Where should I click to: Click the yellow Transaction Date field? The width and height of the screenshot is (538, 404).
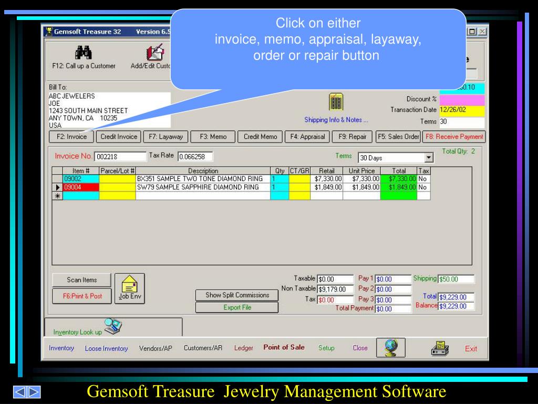click(x=462, y=110)
